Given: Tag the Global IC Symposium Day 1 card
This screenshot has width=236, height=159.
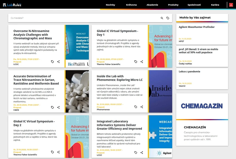Looking at the screenshot, I should tap(136, 61).
